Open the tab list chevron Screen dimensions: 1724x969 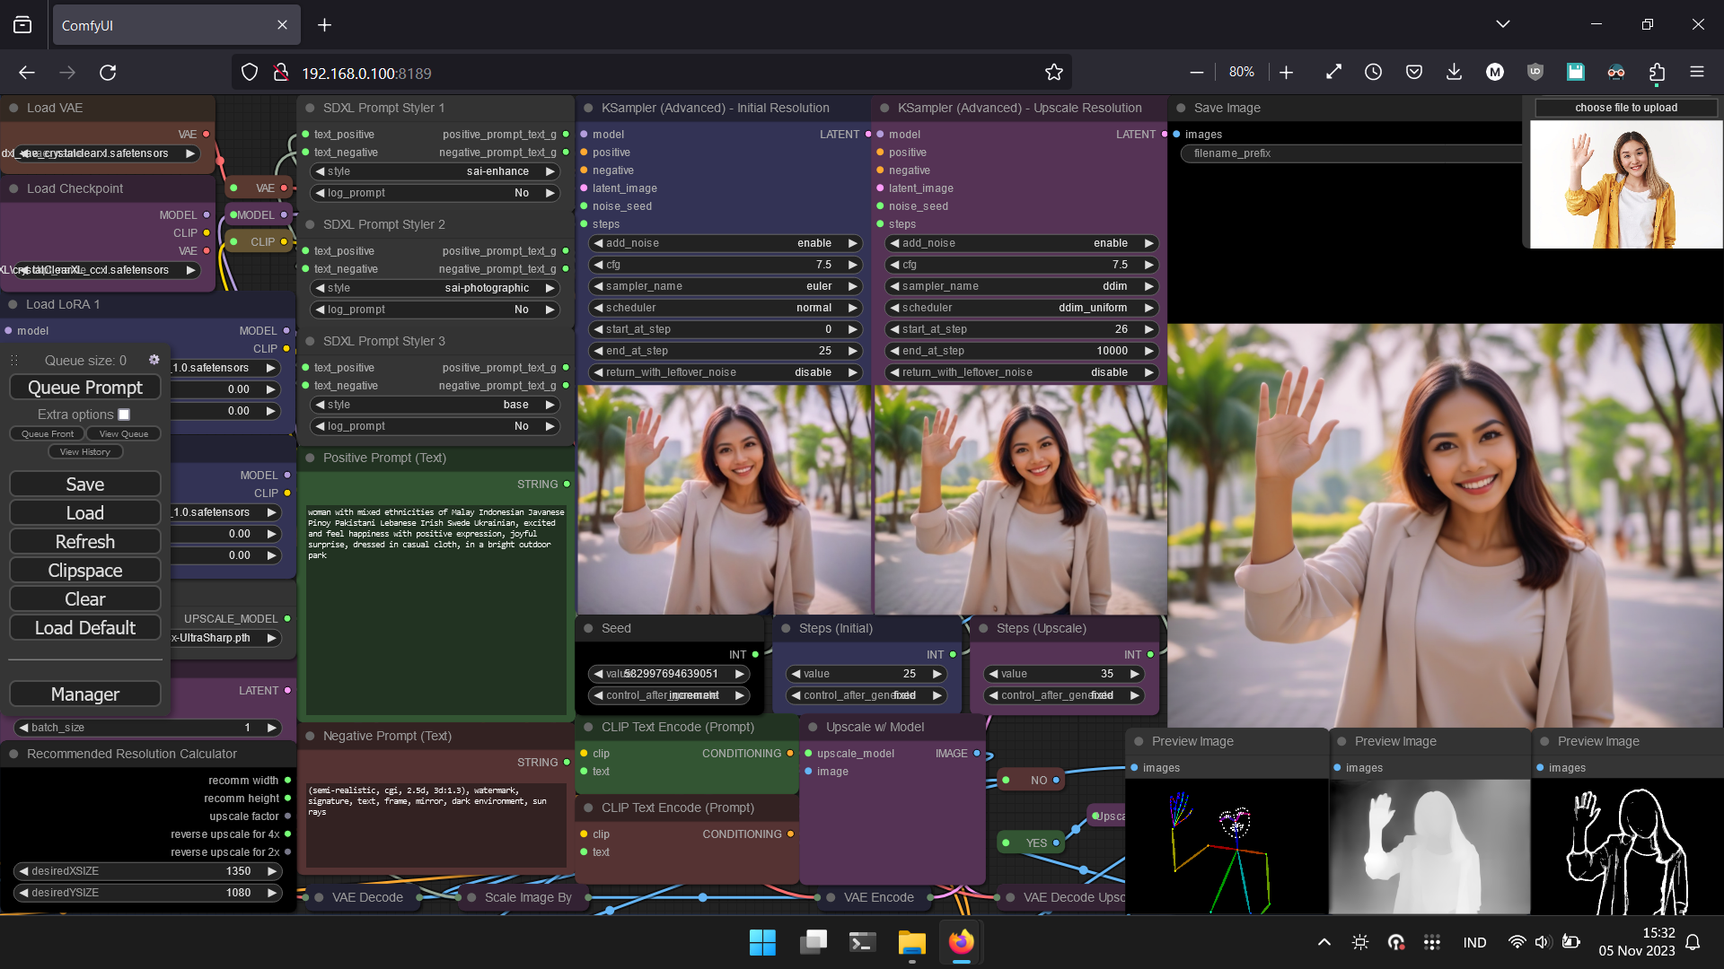pos(1502,24)
